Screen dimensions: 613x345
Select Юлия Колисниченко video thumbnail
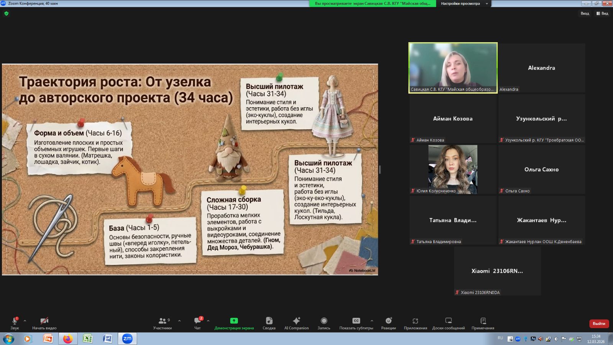coord(452,169)
